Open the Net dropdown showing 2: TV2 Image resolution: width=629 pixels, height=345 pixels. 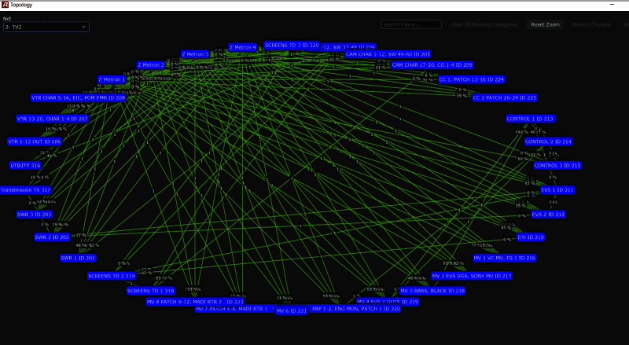[46, 27]
